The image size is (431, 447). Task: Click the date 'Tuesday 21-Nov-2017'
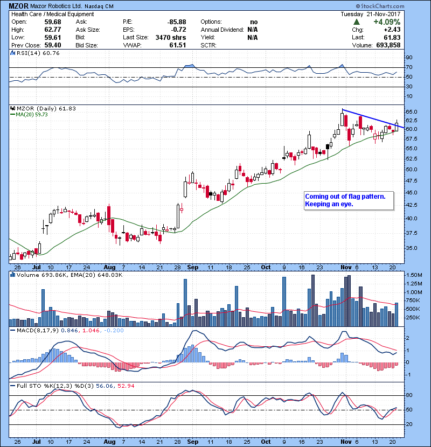point(371,14)
